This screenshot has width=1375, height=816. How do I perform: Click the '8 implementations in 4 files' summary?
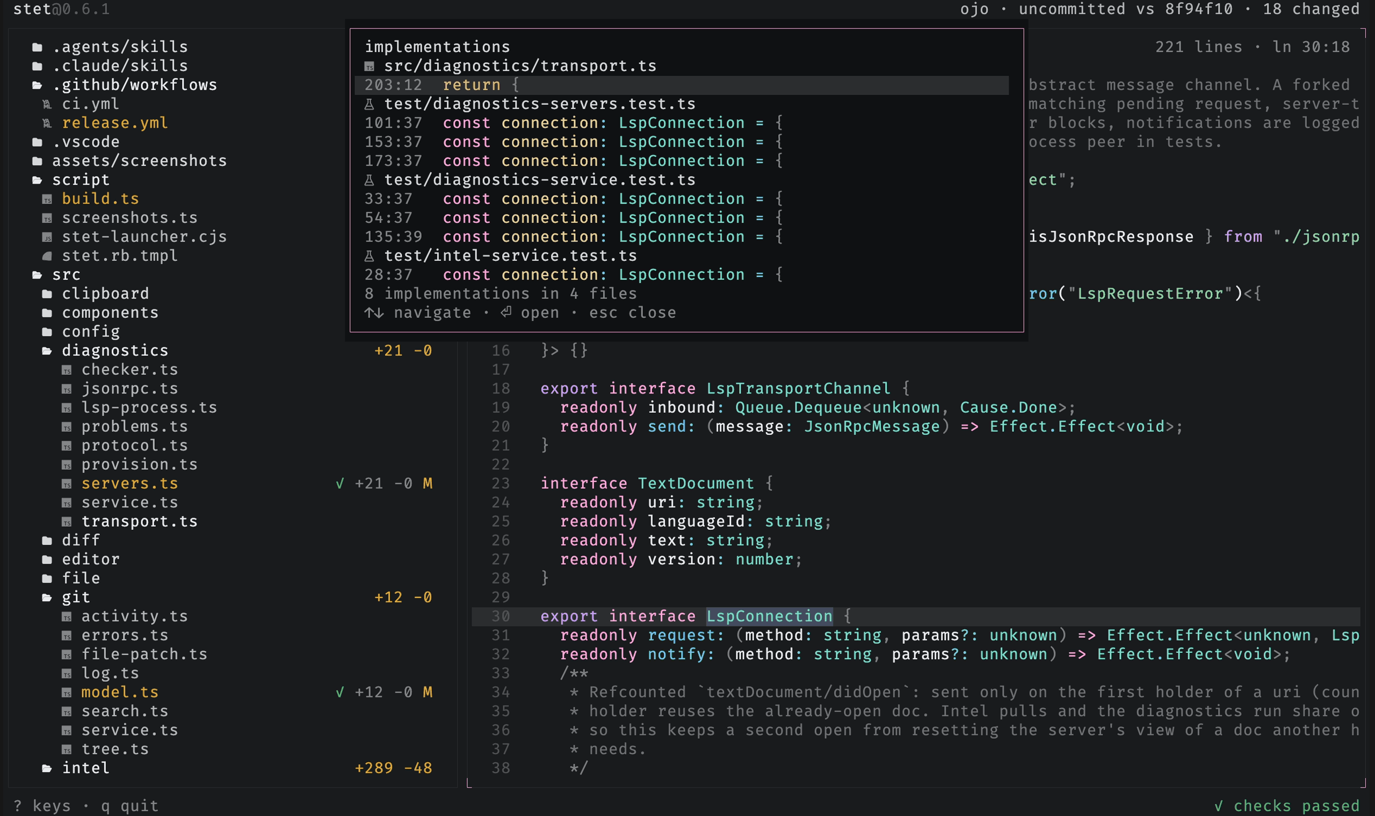coord(501,294)
